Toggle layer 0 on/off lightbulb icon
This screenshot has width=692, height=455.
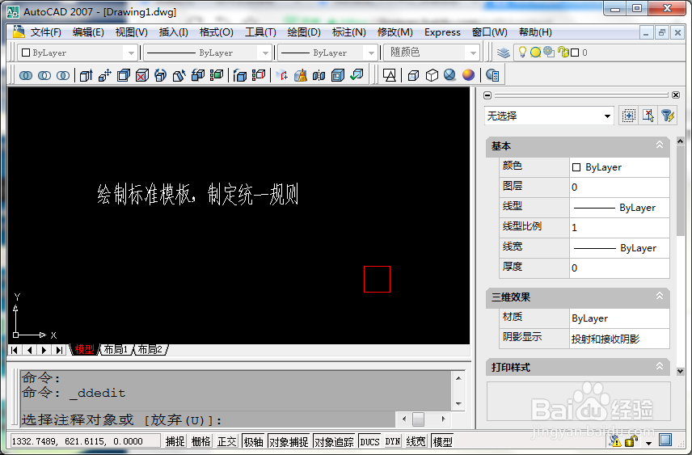coord(522,52)
